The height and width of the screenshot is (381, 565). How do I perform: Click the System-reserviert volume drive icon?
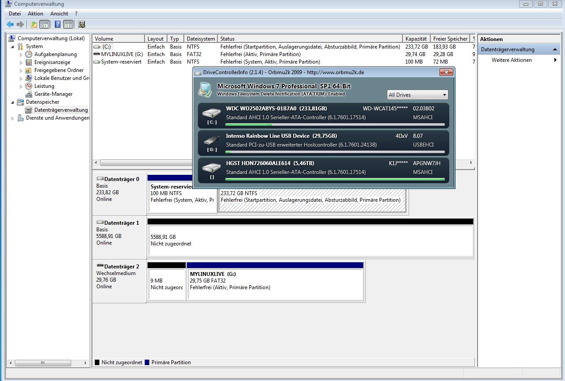(x=97, y=62)
